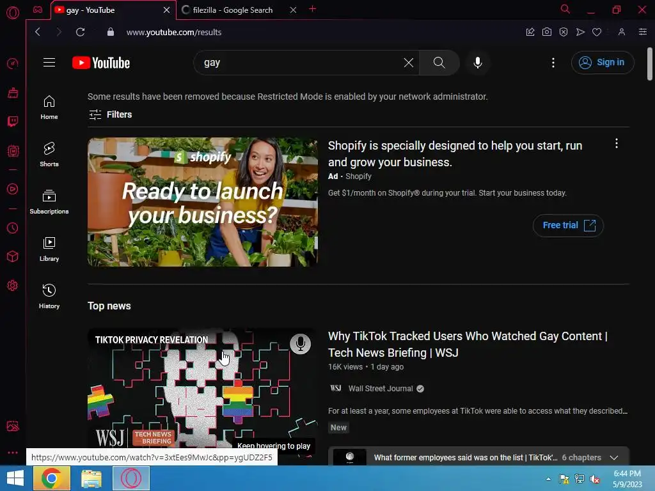Search in tabs via the magnifier icon
Screen dimensions: 655x491
coord(565,9)
